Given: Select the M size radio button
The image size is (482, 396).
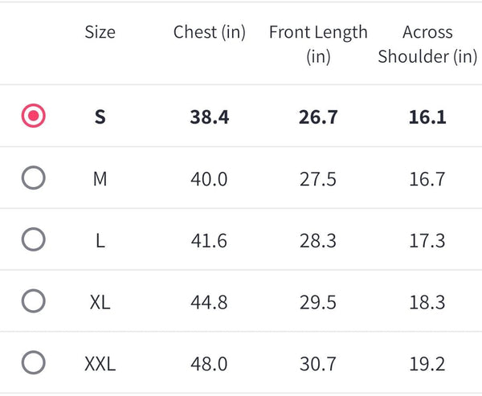Looking at the screenshot, I should click(33, 178).
